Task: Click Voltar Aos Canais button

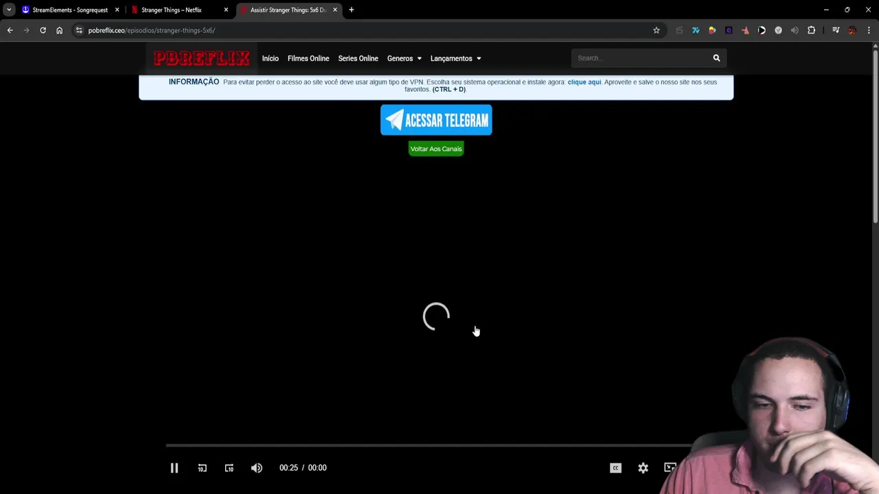Action: tap(436, 149)
